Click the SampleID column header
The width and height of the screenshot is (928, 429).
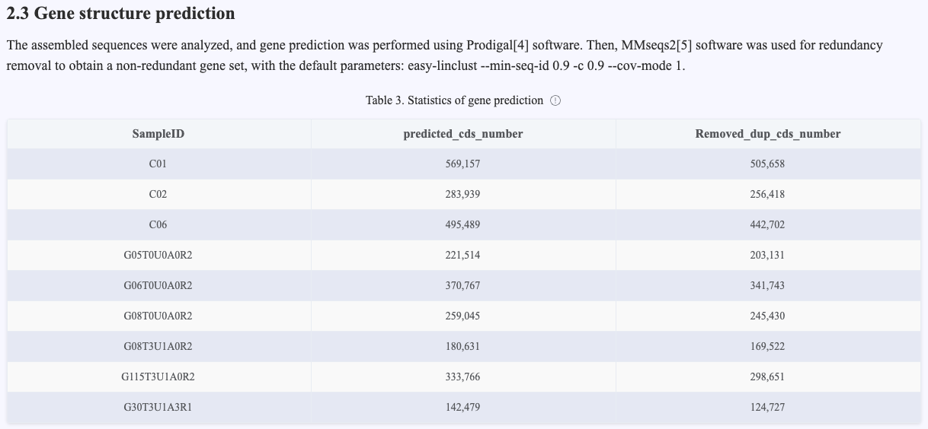[158, 134]
